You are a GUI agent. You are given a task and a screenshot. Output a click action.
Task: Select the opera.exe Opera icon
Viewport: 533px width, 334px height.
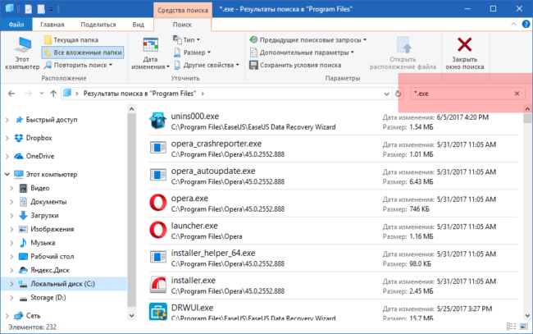[x=158, y=203]
